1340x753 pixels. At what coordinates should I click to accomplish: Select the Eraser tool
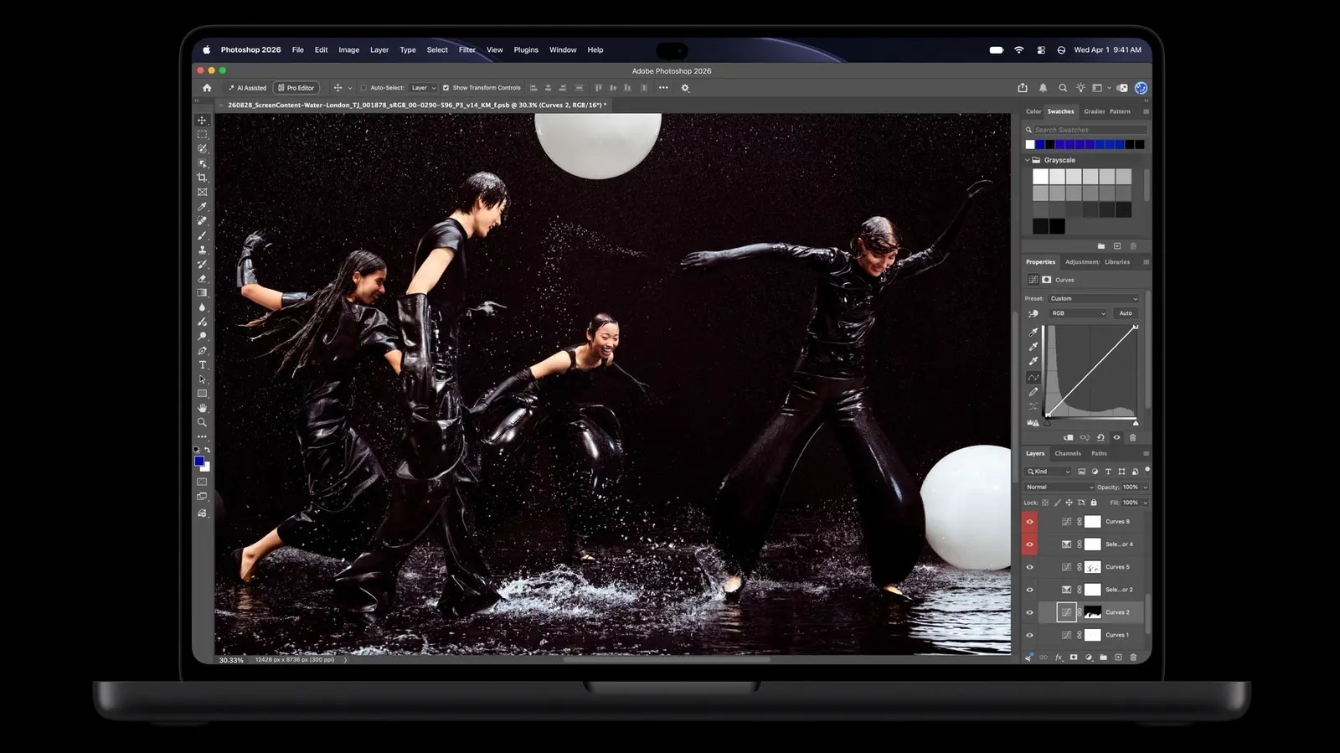tap(202, 278)
